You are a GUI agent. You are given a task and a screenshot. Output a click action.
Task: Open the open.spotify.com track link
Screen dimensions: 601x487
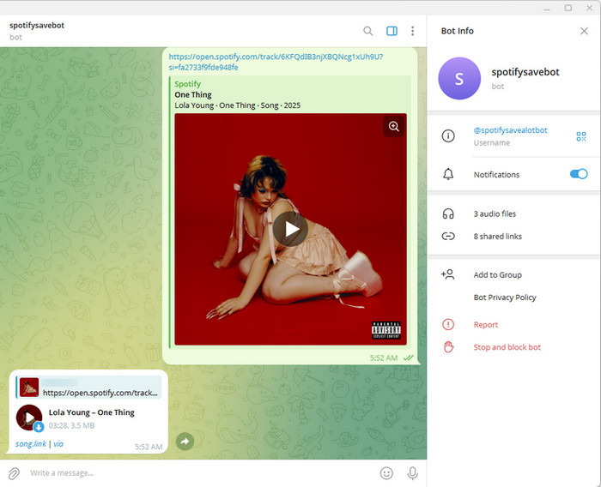[276, 62]
